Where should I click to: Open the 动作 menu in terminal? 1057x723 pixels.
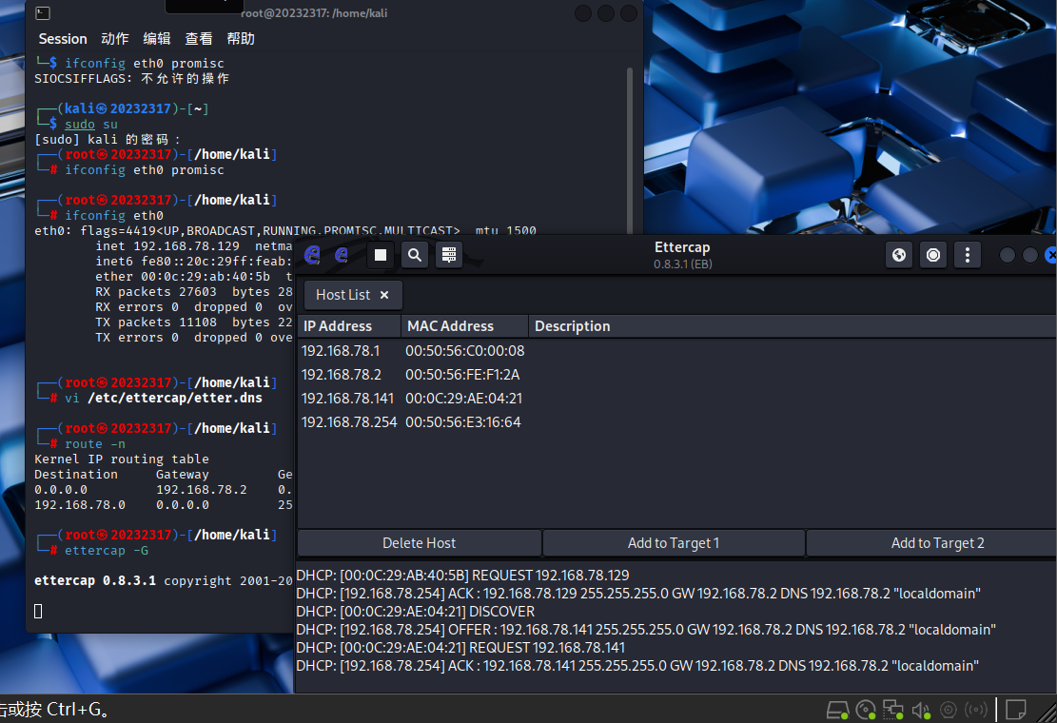point(114,39)
